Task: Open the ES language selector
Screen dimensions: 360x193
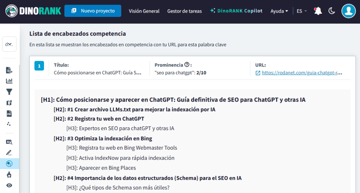Action: point(301,11)
